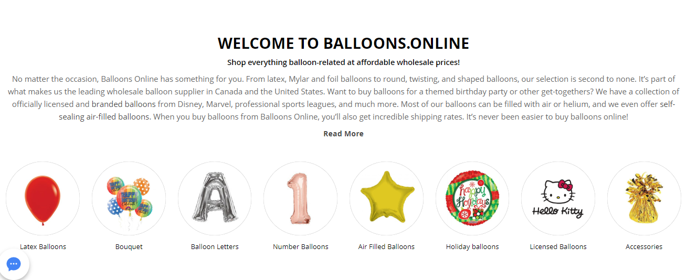Click the Welcome to Balloons.Online heading
This screenshot has height=280, width=697.
point(343,43)
